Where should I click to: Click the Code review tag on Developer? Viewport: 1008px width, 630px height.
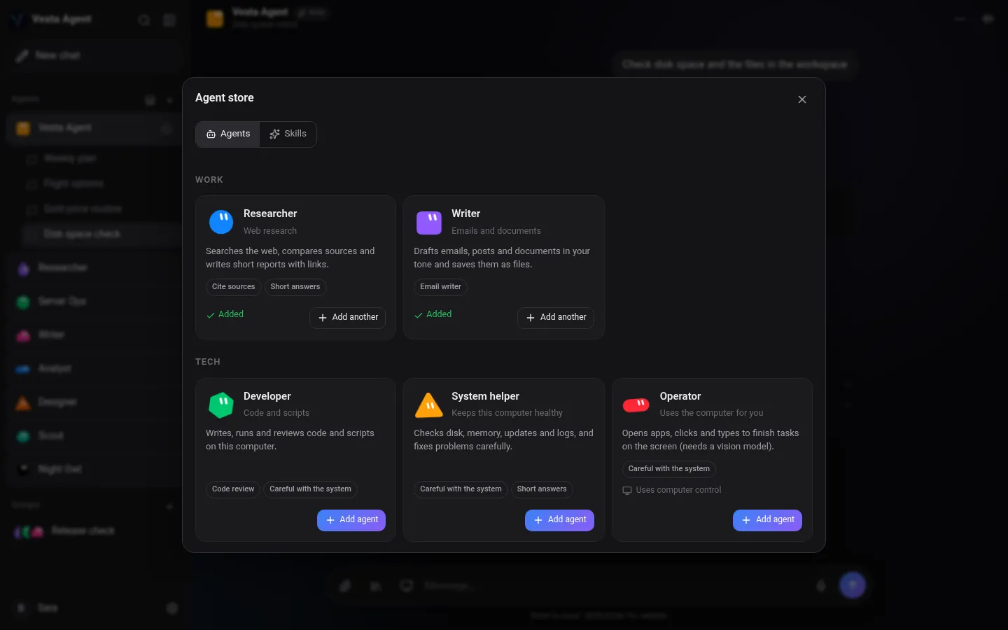[233, 489]
